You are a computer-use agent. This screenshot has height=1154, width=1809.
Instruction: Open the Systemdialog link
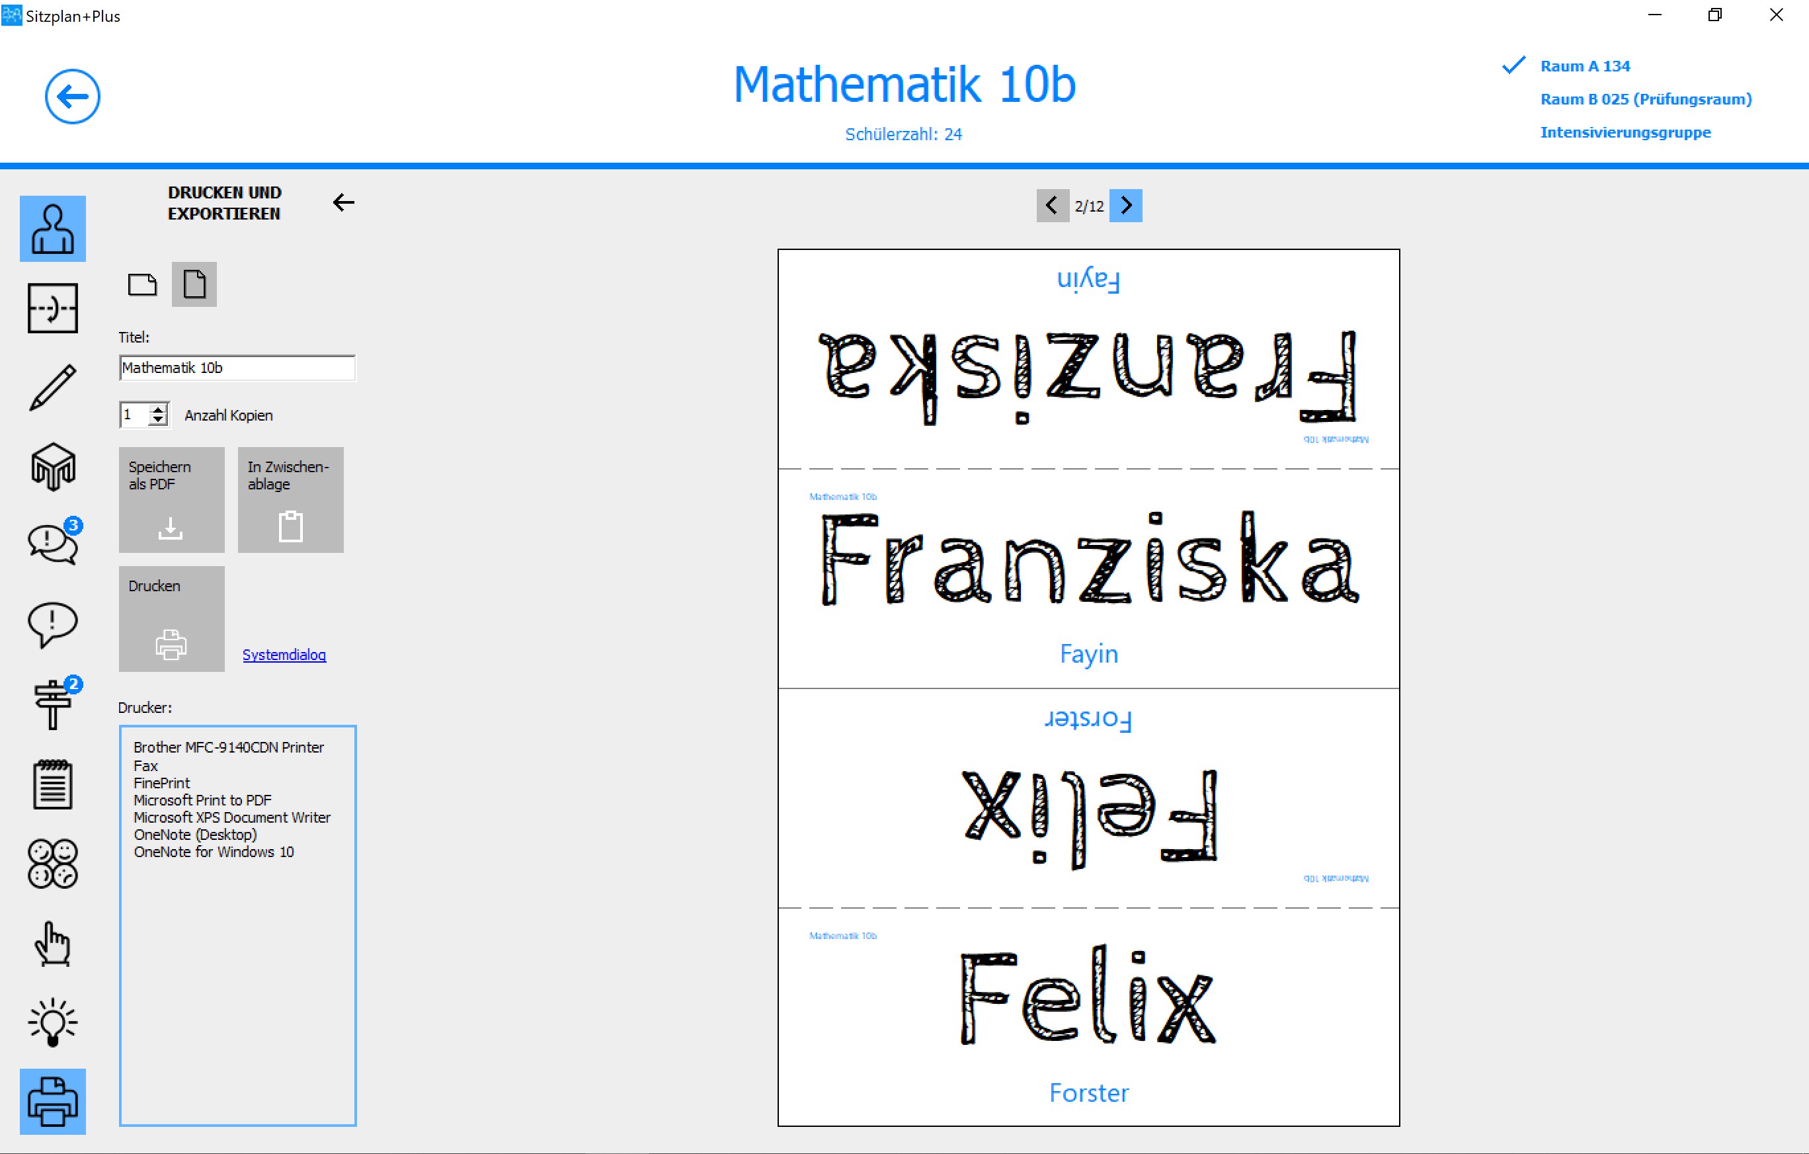(284, 655)
